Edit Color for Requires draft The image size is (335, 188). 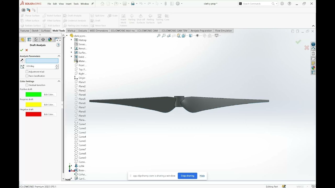49,104
